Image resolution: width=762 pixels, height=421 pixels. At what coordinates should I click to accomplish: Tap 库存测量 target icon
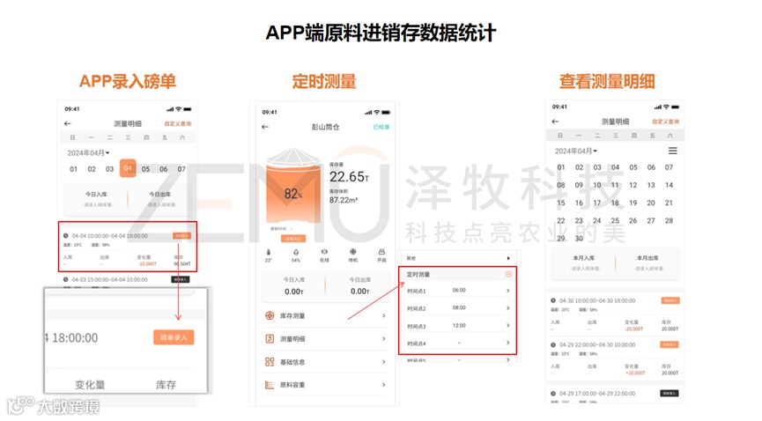click(x=270, y=315)
